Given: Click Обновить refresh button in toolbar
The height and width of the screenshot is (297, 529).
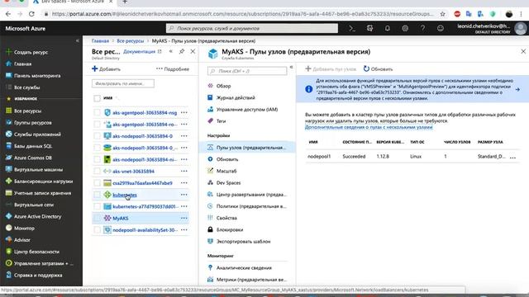Looking at the screenshot, I should click(x=378, y=69).
